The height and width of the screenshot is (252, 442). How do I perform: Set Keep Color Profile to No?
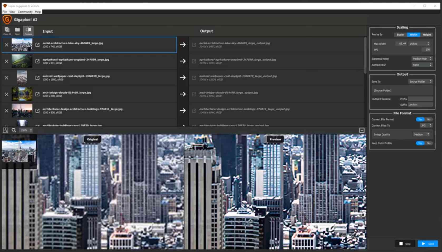pos(429,143)
